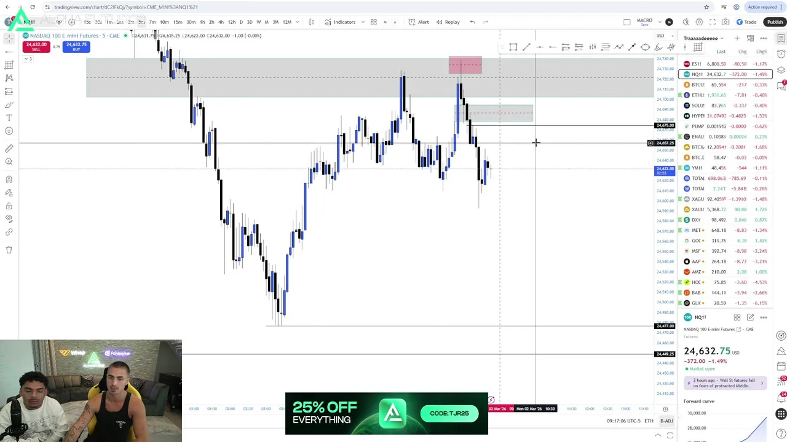Image resolution: width=787 pixels, height=442 pixels.
Task: Start bar Replay mode
Action: (x=447, y=22)
